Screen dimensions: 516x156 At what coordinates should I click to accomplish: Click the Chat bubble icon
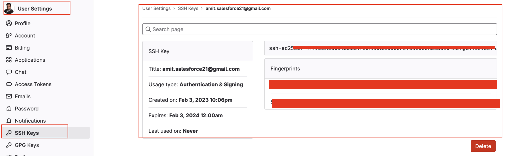(9, 72)
